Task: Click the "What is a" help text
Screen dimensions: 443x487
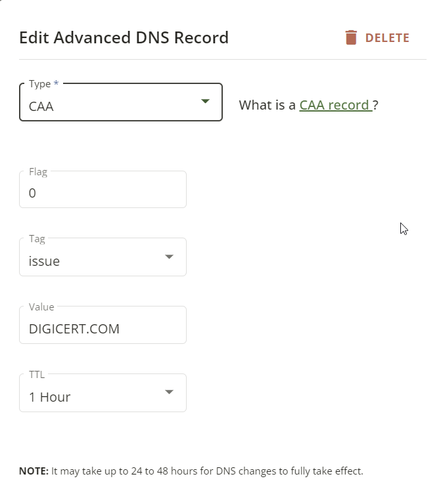Action: coord(267,105)
